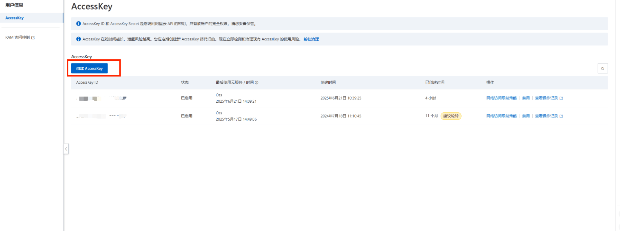Click the 创建 AccessKey button
The image size is (620, 231).
(x=89, y=68)
